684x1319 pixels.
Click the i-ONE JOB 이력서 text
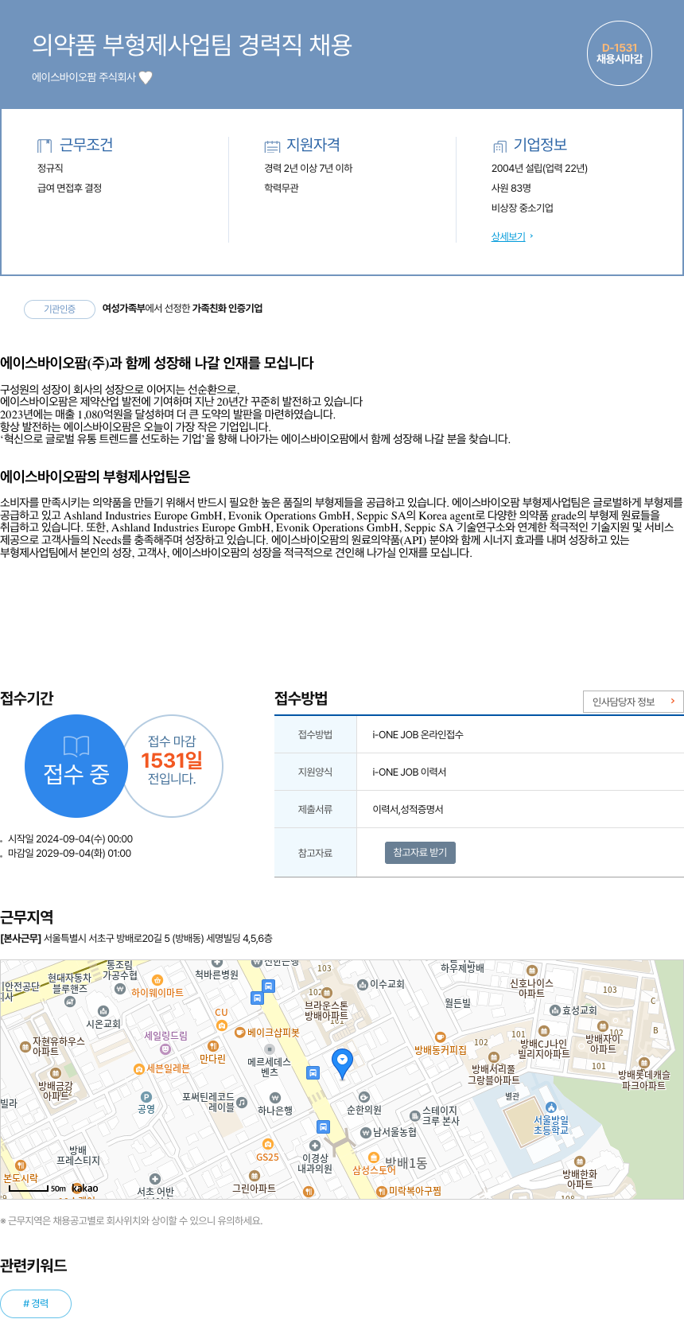[410, 772]
